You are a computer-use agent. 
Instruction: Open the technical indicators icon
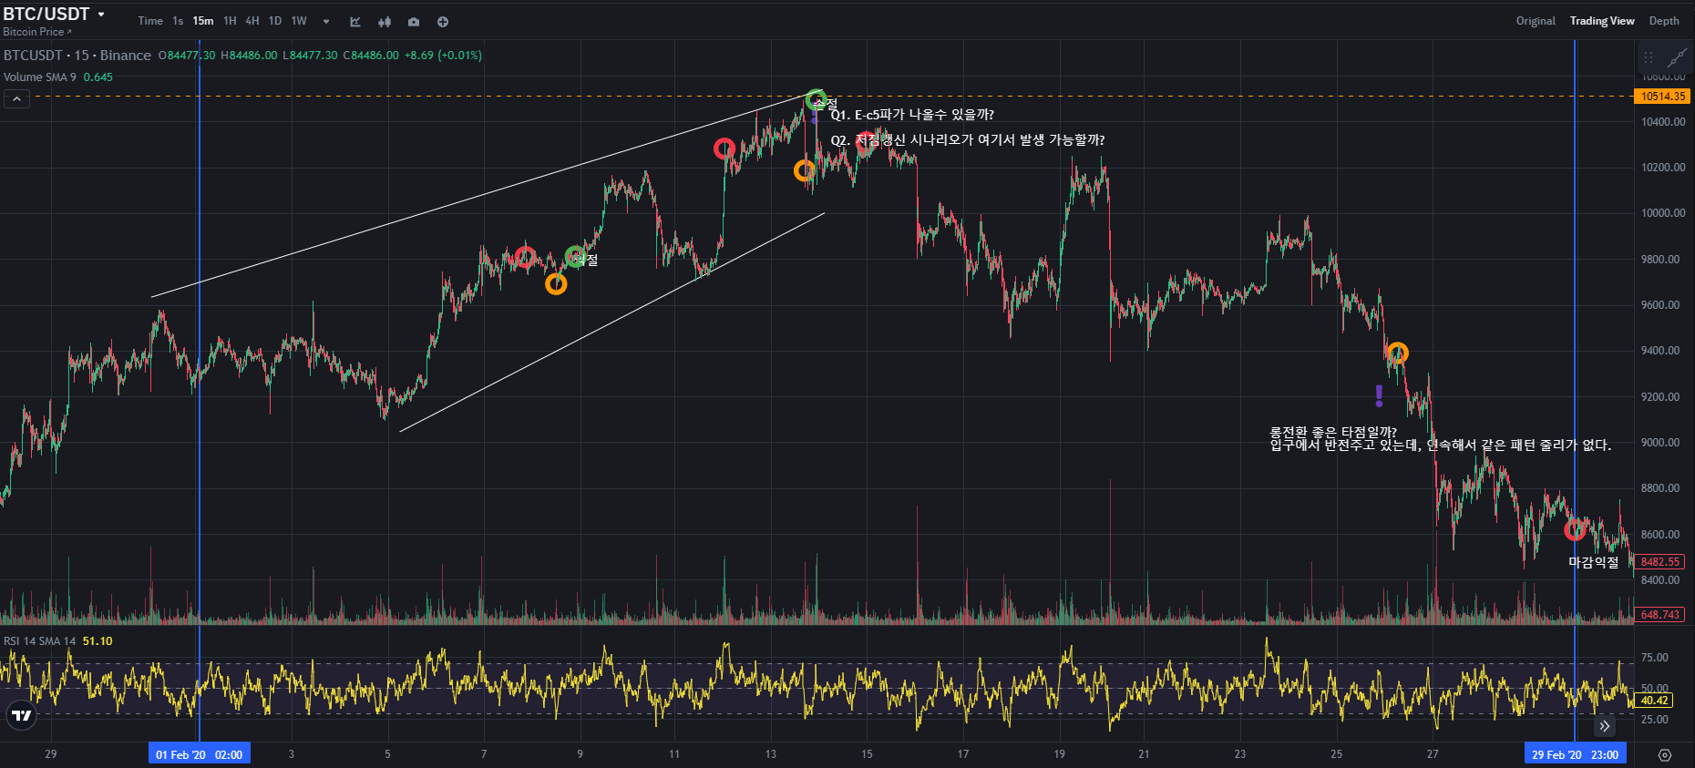(x=355, y=22)
